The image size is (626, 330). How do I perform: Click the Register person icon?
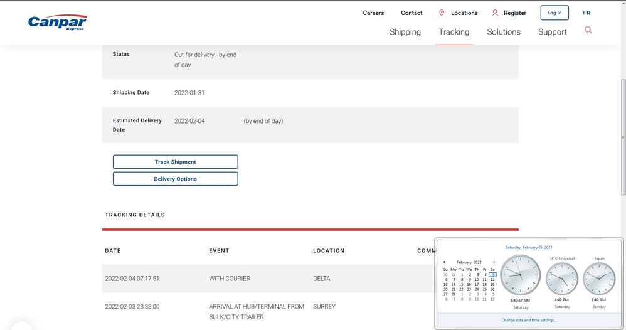pyautogui.click(x=495, y=13)
